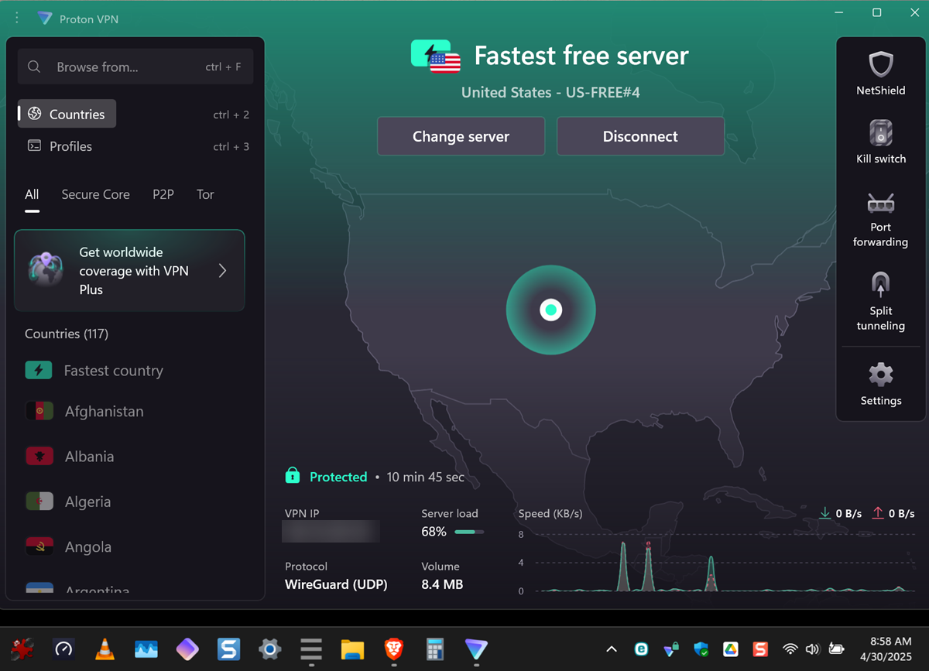The image size is (929, 671).
Task: Click the download speed arrow icon
Action: (825, 513)
